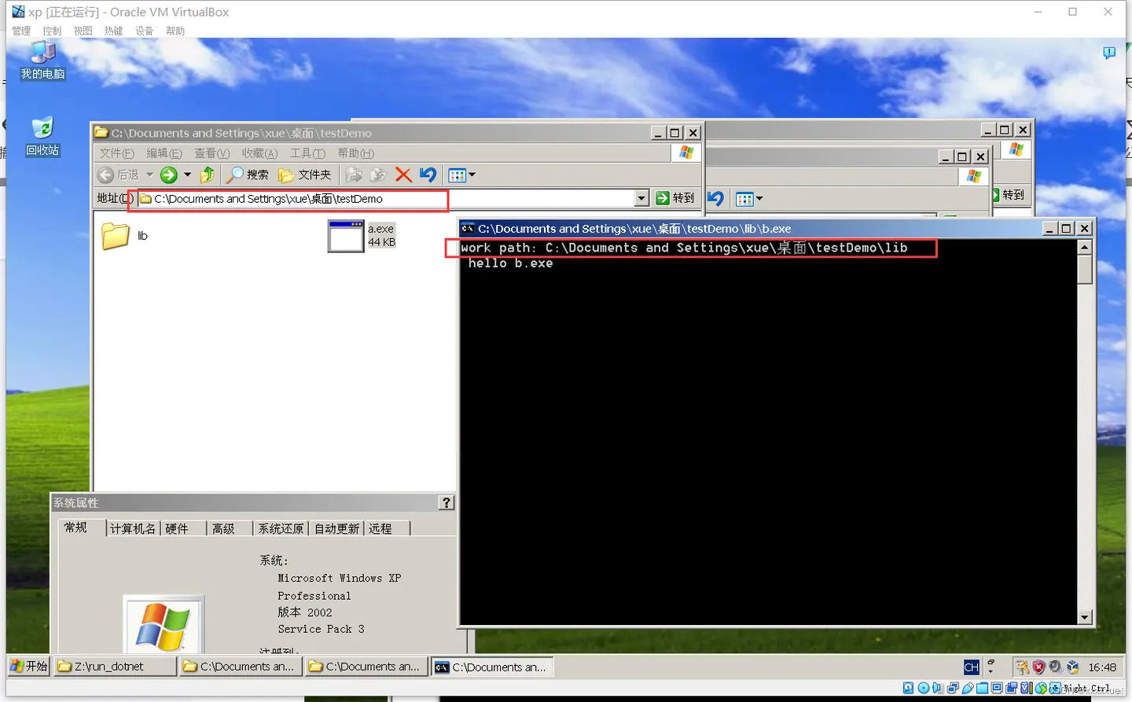The image size is (1132, 702).
Task: Click the language bar restore icon
Action: (990, 662)
